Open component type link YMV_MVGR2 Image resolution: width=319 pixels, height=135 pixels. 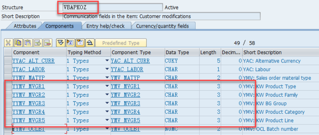126,95
